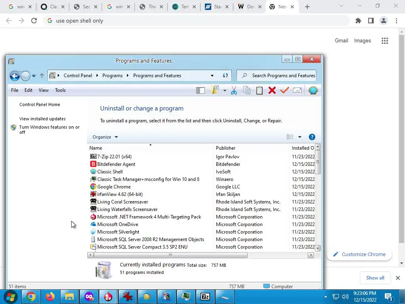405x304 pixels.
Task: Click the Gmail link
Action: pyautogui.click(x=341, y=41)
